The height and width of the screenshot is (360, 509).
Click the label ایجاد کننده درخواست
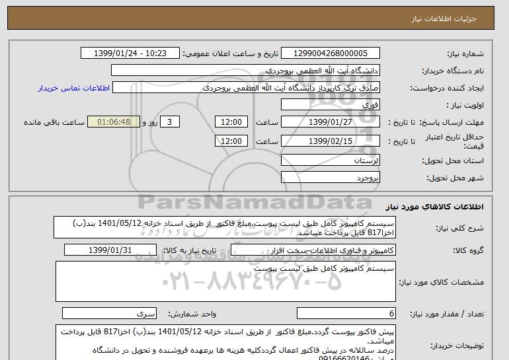[x=447, y=89]
